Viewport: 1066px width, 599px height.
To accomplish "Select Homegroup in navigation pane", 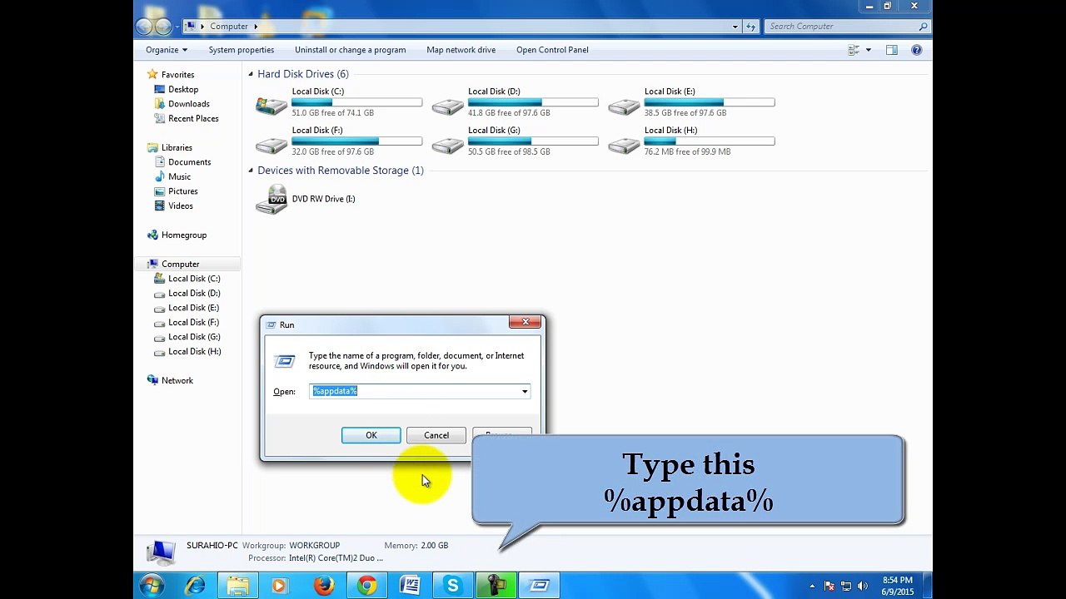I will tap(184, 235).
